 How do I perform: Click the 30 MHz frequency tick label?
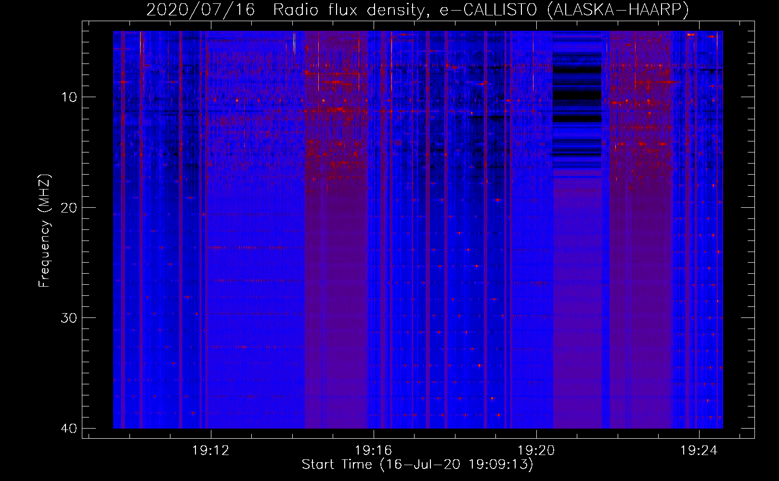coord(69,318)
